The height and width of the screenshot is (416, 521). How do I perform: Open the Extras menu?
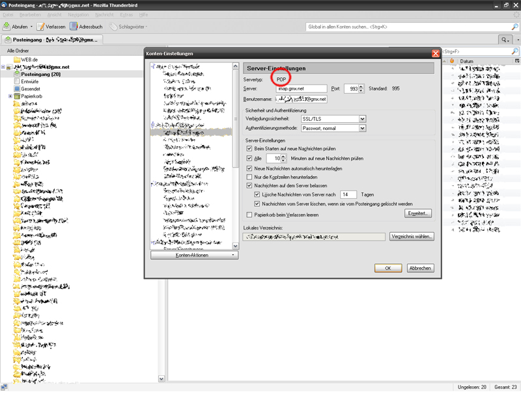[x=127, y=14]
